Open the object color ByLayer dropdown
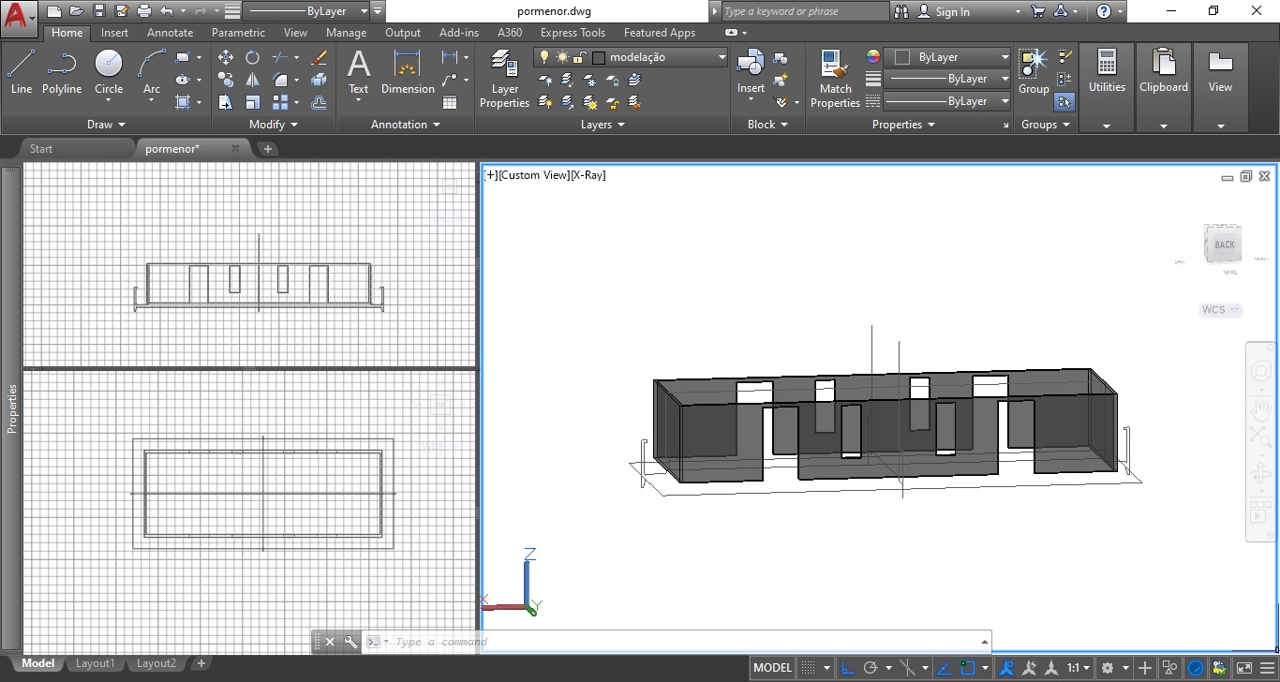 (948, 57)
